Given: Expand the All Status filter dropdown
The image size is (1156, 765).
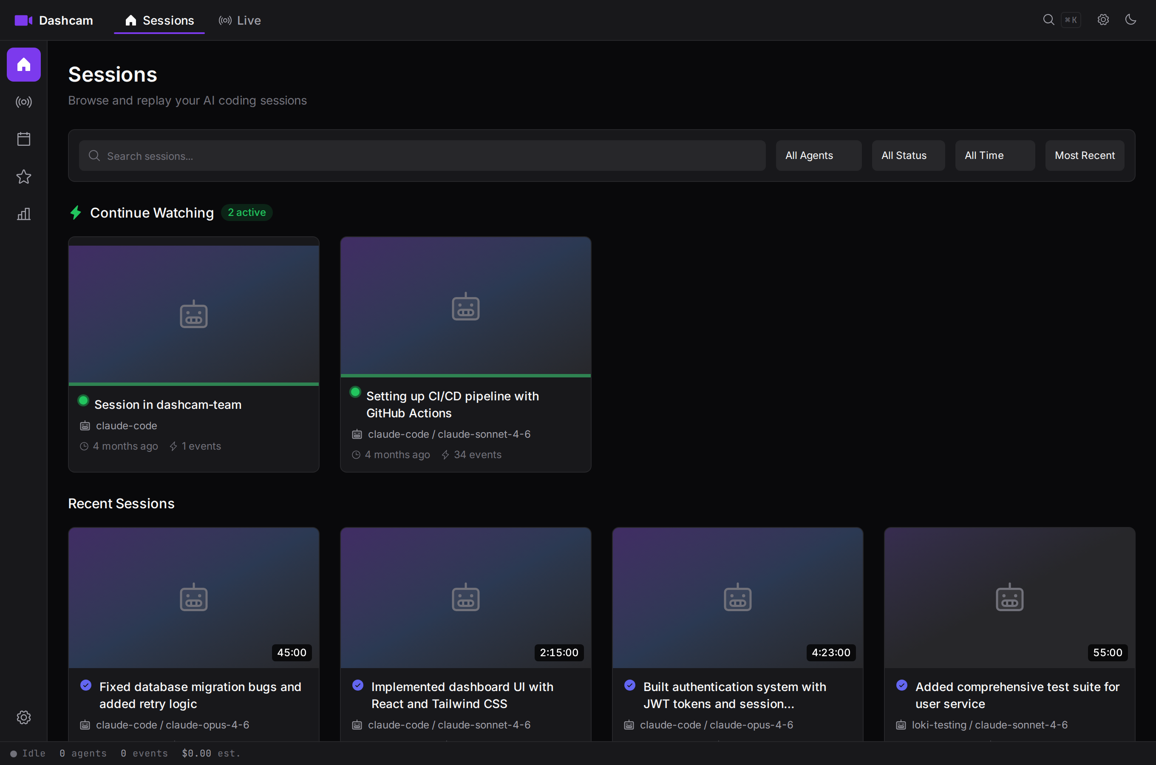Looking at the screenshot, I should pyautogui.click(x=908, y=156).
